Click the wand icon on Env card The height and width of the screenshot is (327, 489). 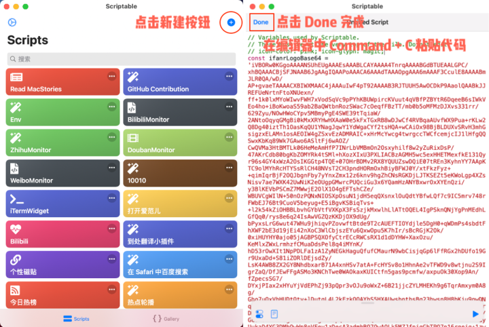[x=16, y=107]
